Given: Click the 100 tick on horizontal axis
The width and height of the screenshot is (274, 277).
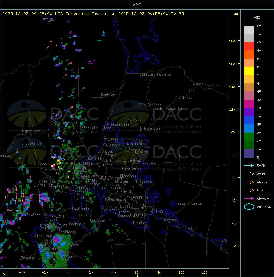Looking at the screenshot, I should [x=181, y=273].
